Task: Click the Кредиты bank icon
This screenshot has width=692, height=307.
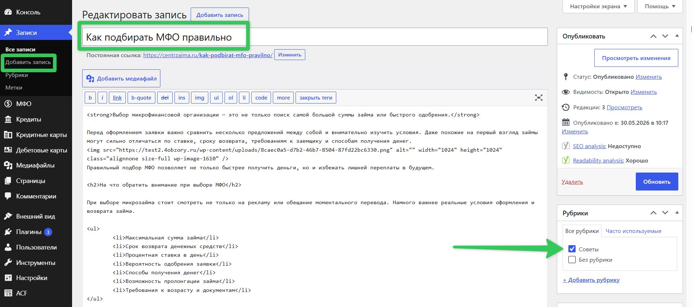Action: click(x=8, y=119)
